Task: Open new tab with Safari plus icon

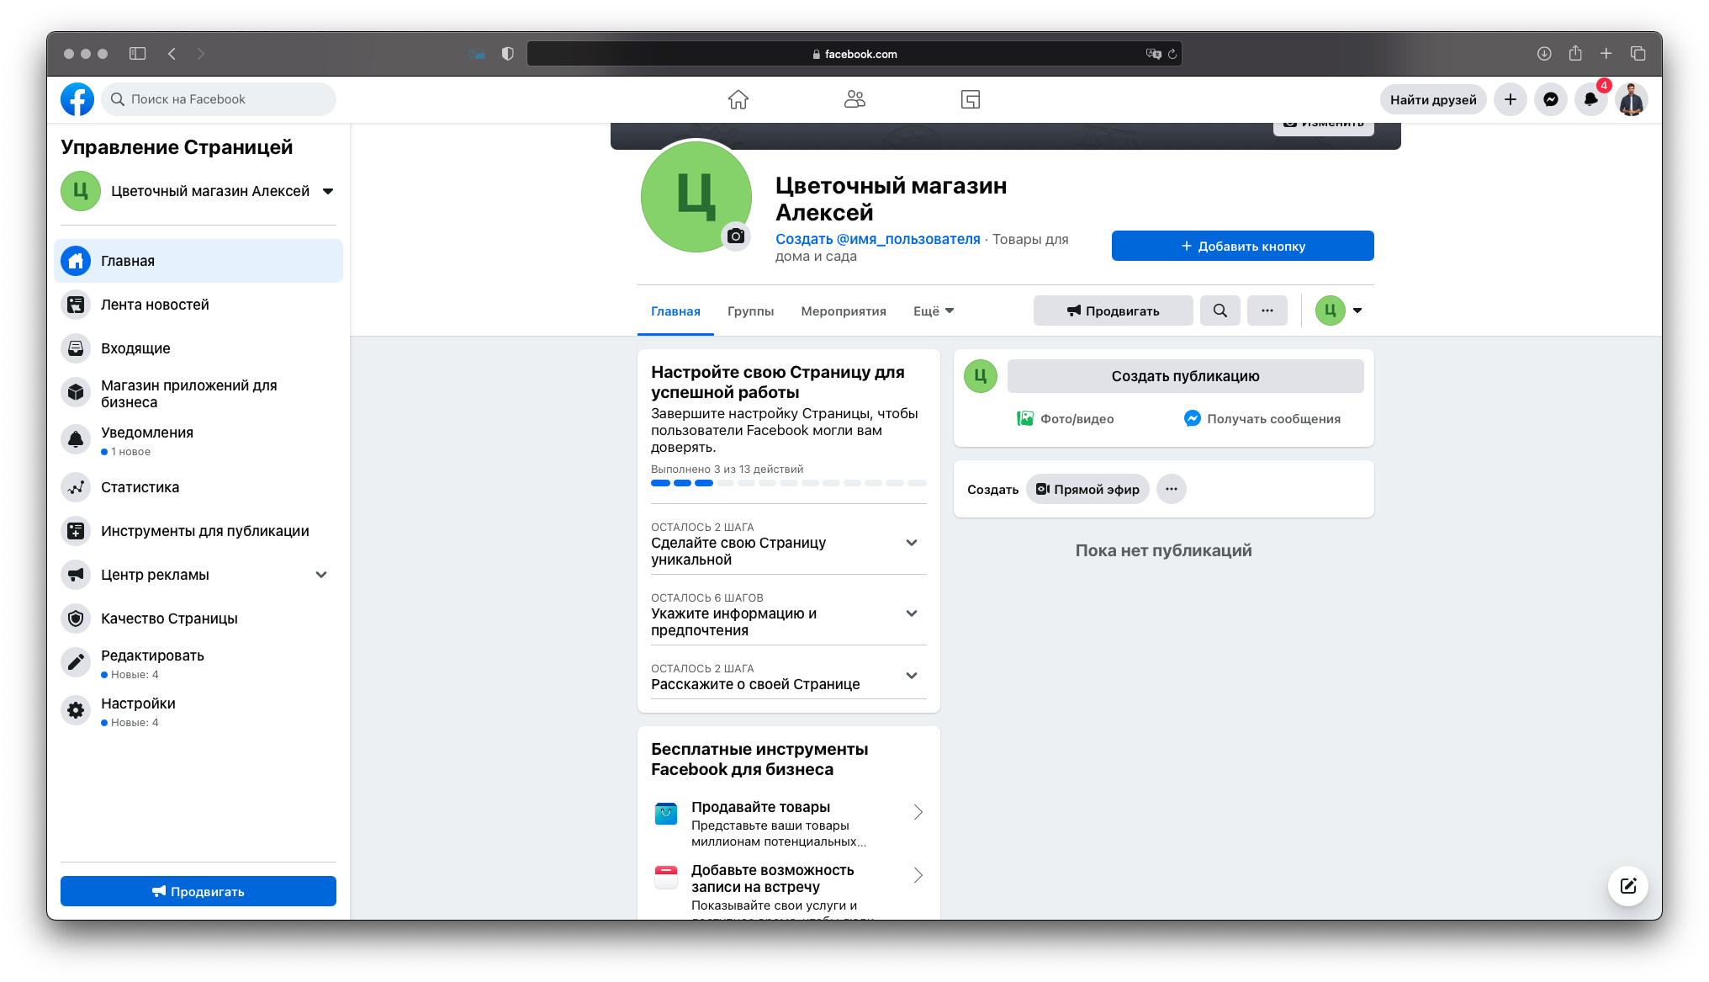Action: click(x=1606, y=54)
